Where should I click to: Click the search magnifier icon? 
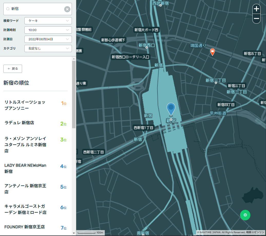(8, 9)
